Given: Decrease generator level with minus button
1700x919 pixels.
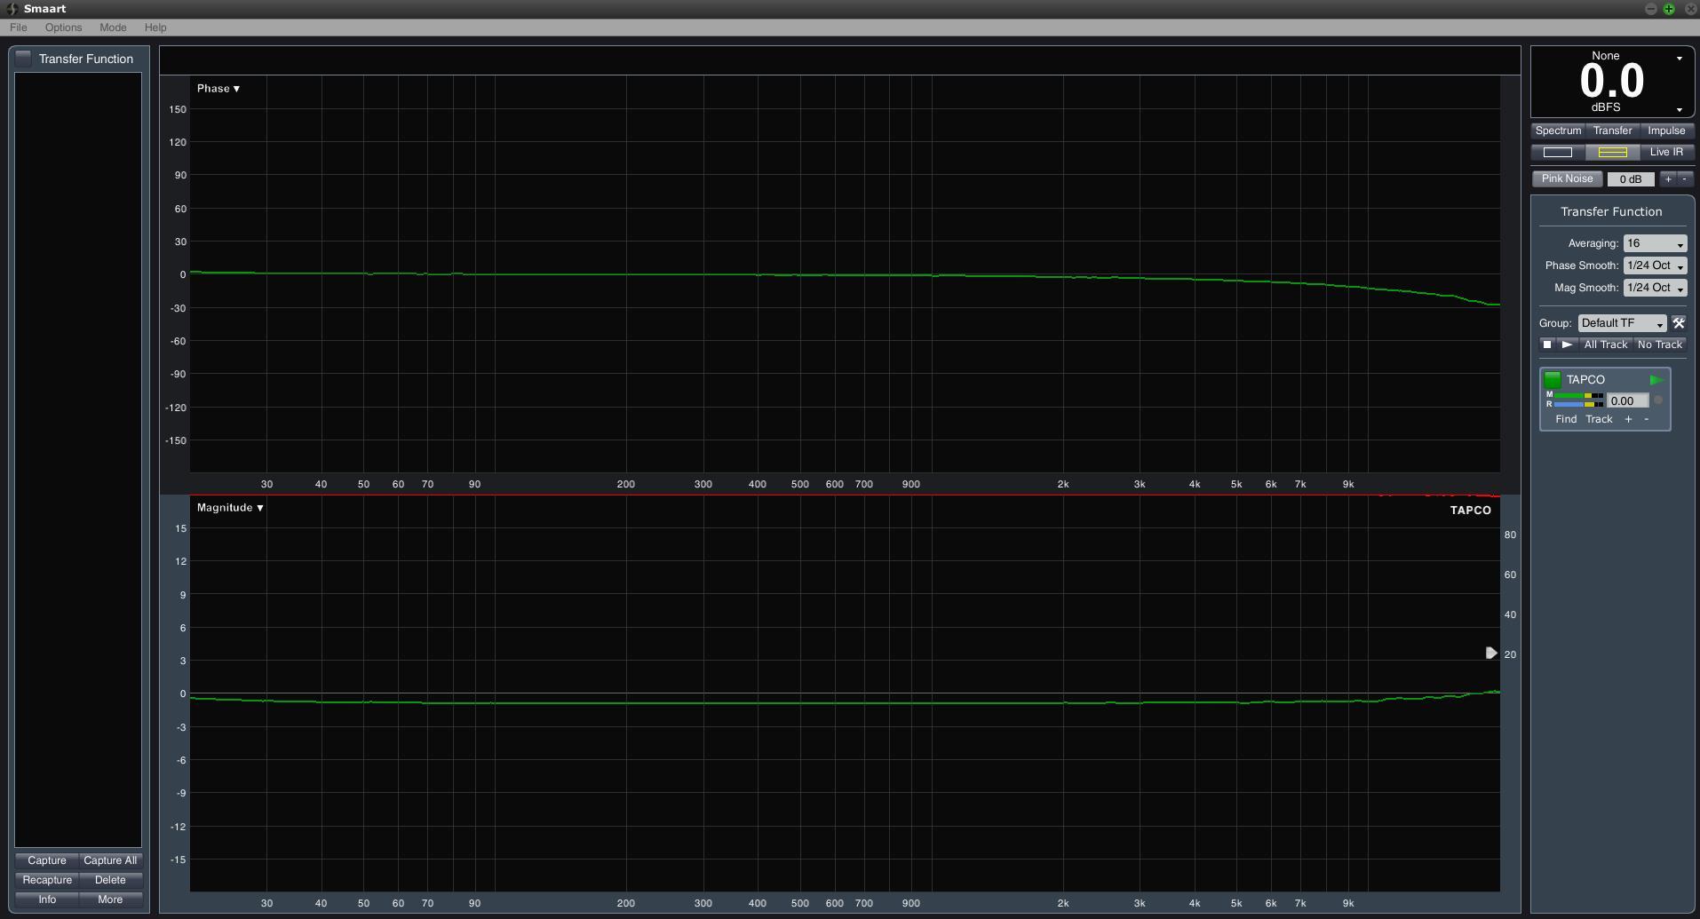Looking at the screenshot, I should pos(1684,179).
